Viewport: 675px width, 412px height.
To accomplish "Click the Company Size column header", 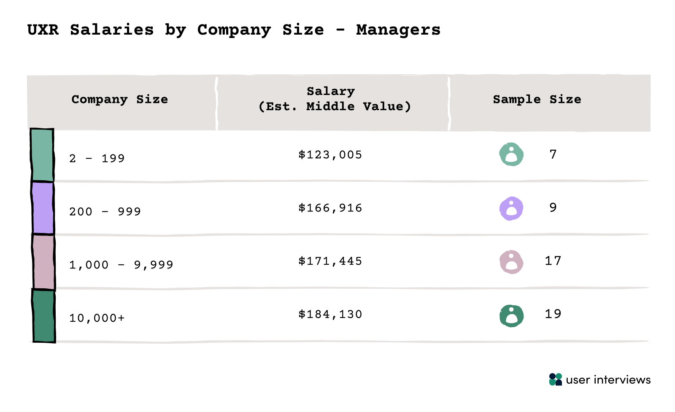I will [x=120, y=100].
